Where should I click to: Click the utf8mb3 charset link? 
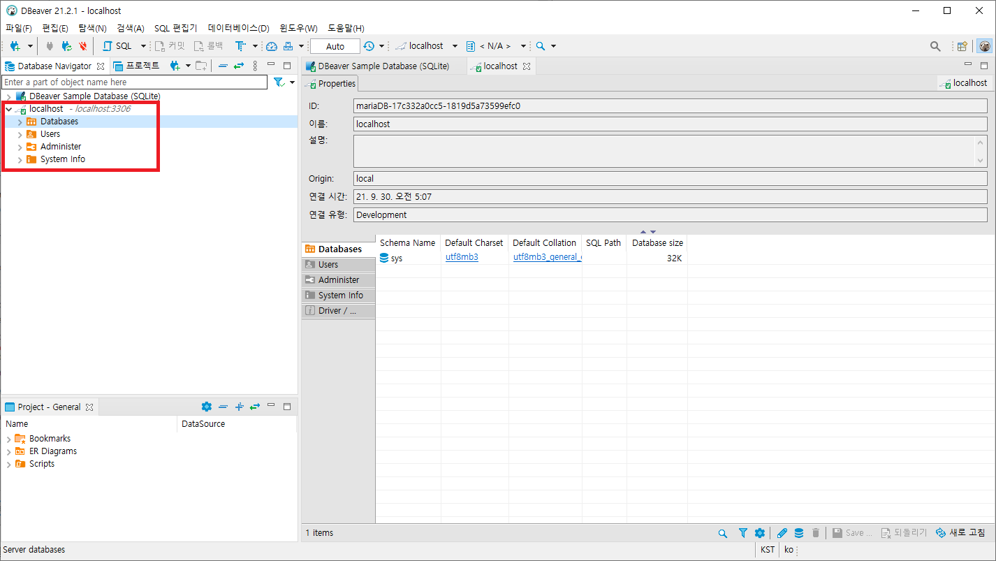pos(462,257)
